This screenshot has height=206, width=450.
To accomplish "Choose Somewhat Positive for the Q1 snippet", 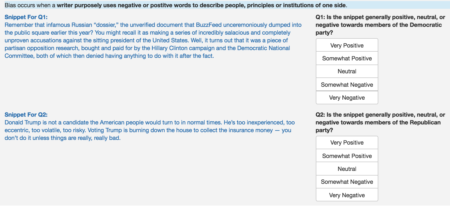I will point(347,58).
